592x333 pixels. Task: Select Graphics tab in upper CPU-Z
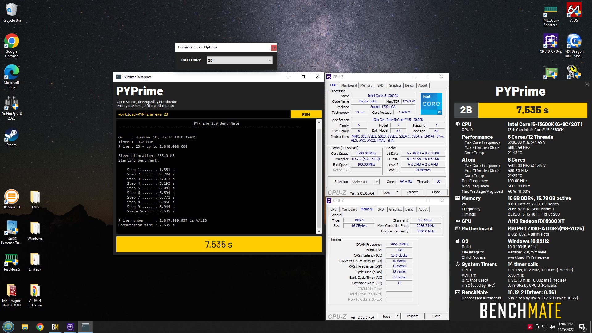tap(395, 85)
